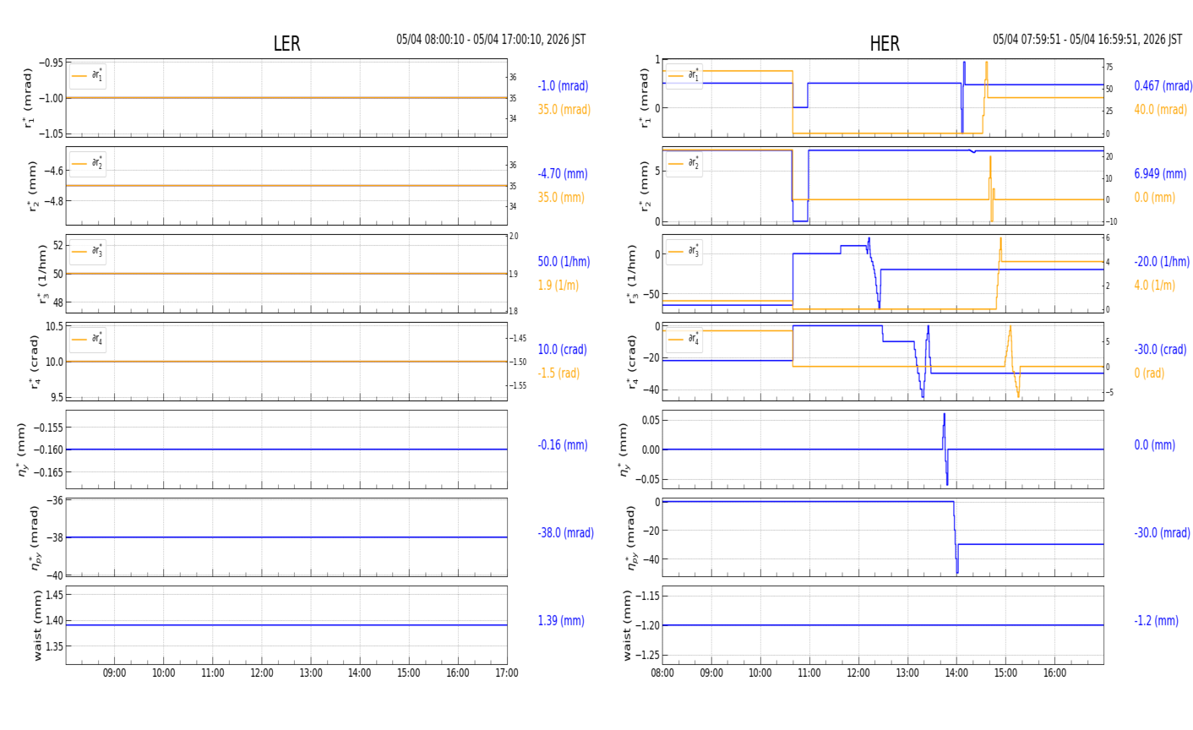The image size is (1193, 730).
Task: Click the LER orange value '-1.5 (rad)'
Action: coord(558,373)
